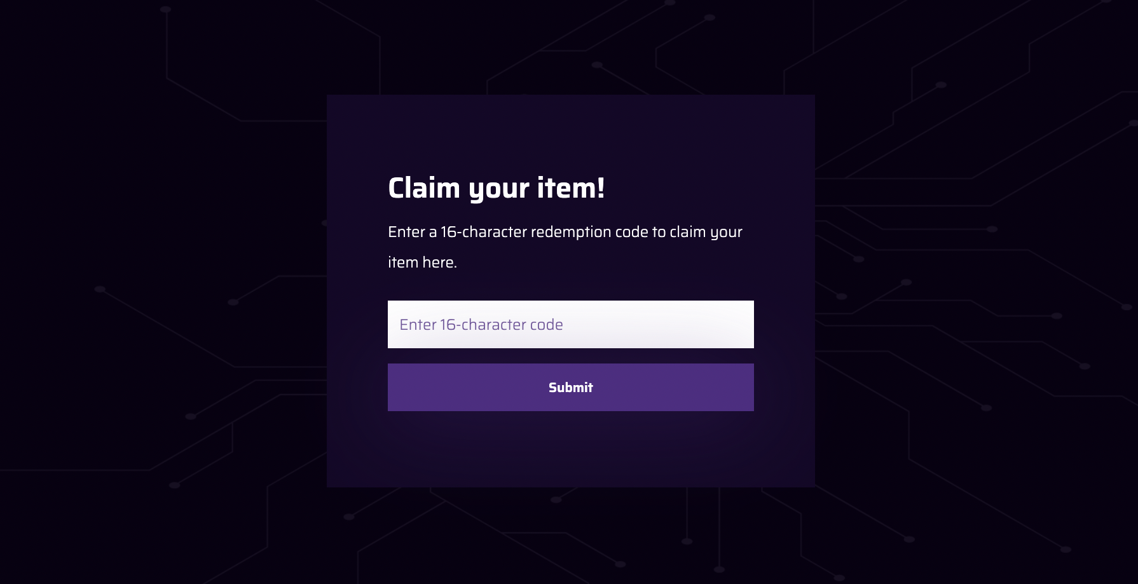This screenshot has width=1138, height=584.
Task: Place cursor in the code field
Action: coord(570,324)
